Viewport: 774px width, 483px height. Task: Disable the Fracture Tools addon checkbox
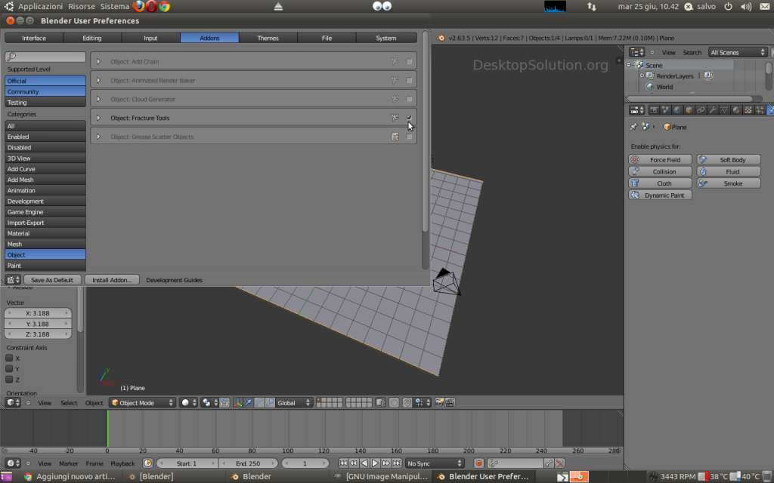coord(410,118)
